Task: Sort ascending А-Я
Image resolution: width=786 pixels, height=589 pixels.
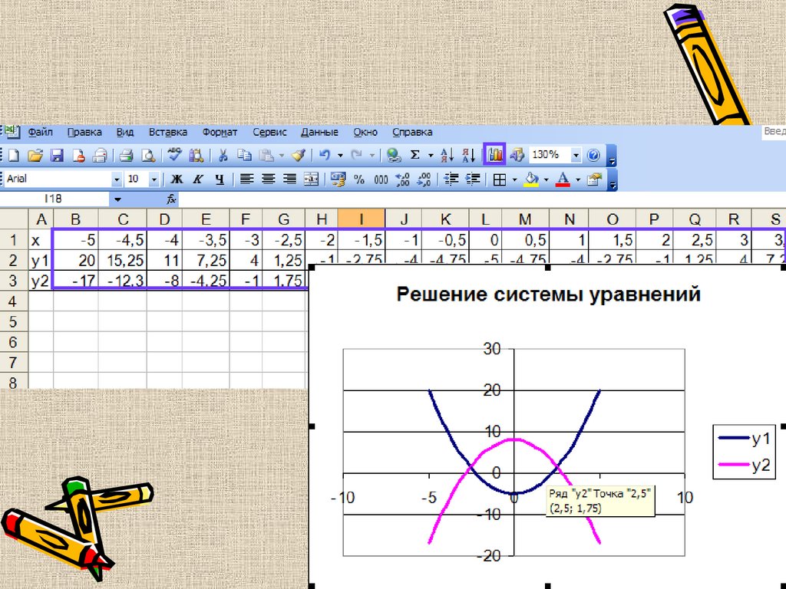Action: pyautogui.click(x=447, y=156)
